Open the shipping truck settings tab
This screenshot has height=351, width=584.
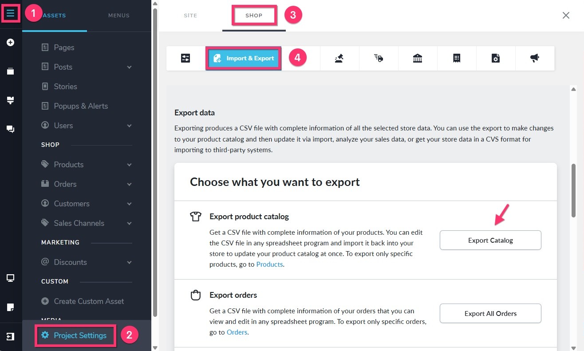(379, 58)
